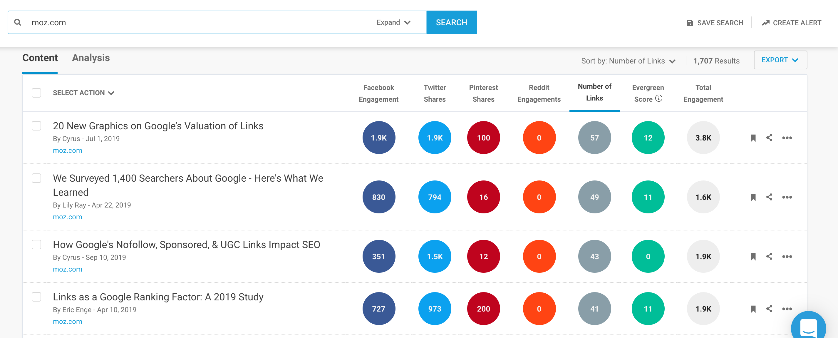Bookmark the '20 New Graphics' article
Viewport: 838px width, 338px height.
click(x=753, y=138)
